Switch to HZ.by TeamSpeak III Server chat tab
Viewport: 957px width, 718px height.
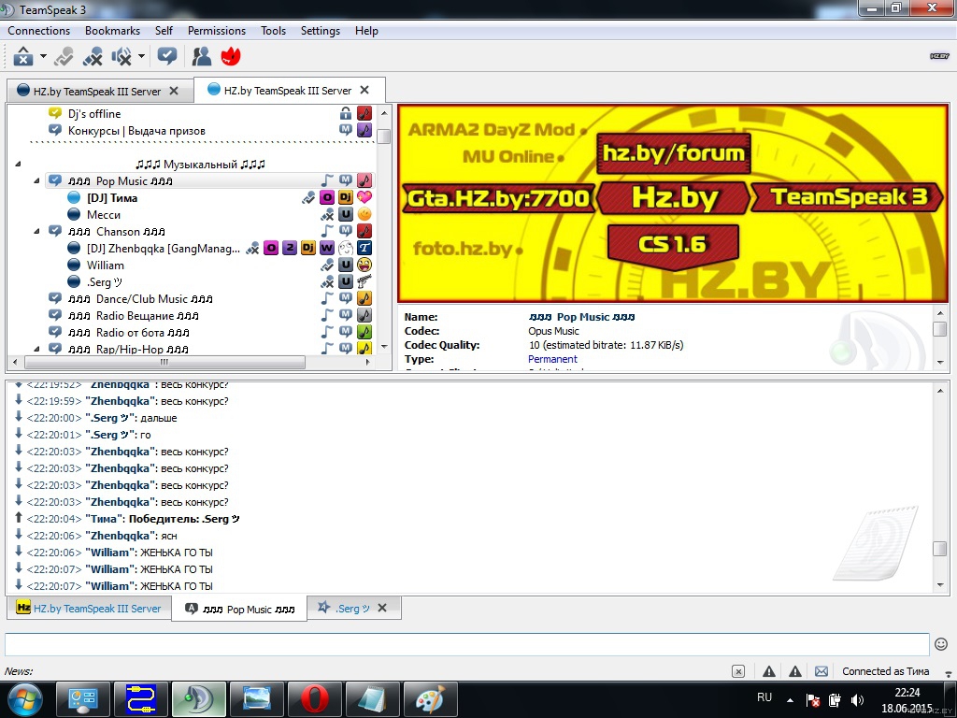pyautogui.click(x=89, y=608)
